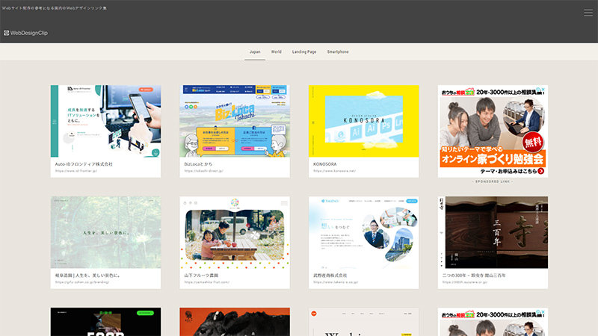This screenshot has width=598, height=336.
Task: Click the 武野産商株式会社 title link
Action: tap(330, 276)
